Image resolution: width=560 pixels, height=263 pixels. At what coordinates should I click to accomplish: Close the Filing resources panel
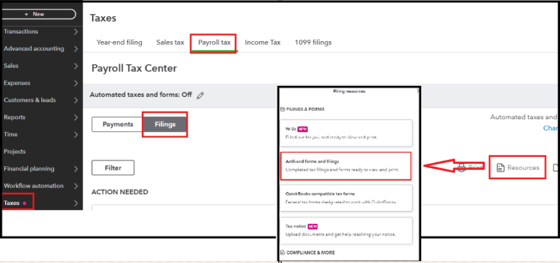click(x=418, y=91)
